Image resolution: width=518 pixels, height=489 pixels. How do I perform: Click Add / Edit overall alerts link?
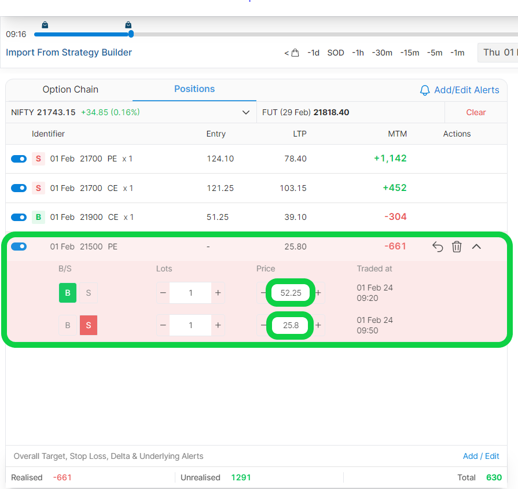(x=481, y=456)
